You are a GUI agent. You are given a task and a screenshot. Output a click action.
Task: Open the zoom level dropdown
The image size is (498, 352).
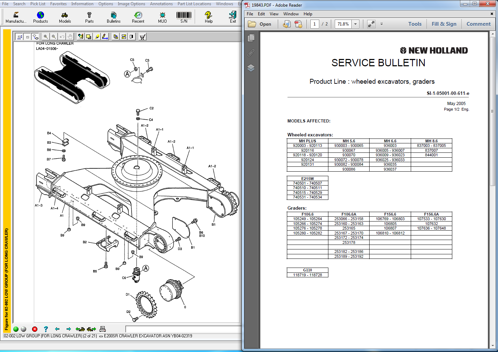[x=355, y=24]
